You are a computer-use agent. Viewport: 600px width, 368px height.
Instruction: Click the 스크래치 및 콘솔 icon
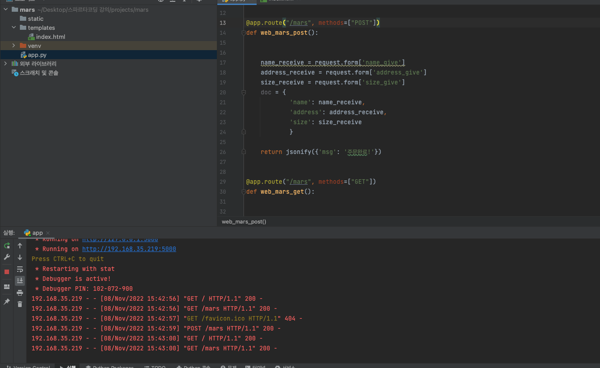[x=15, y=73]
